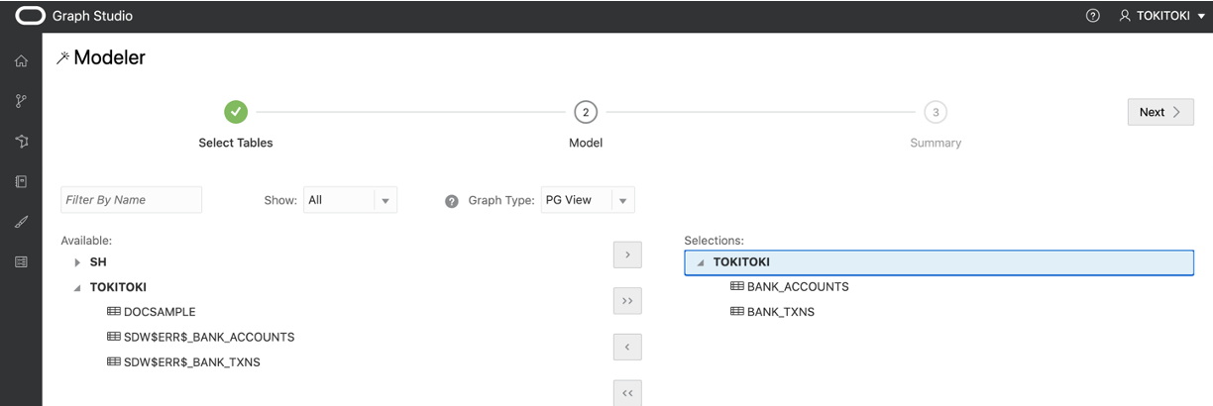Go to the Select Tables step
1213x406 pixels.
236,112
